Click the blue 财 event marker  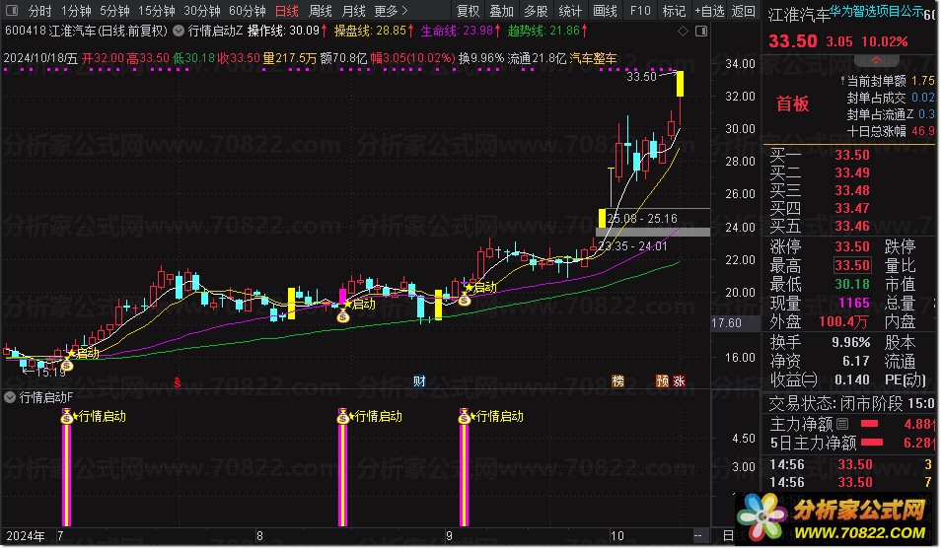[x=419, y=381]
